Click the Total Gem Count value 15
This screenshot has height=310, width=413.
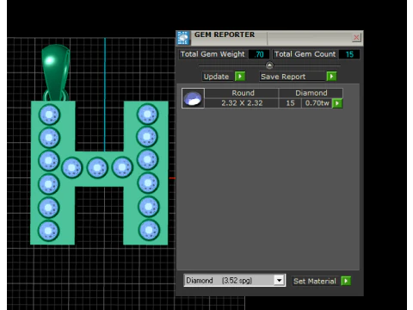point(349,54)
